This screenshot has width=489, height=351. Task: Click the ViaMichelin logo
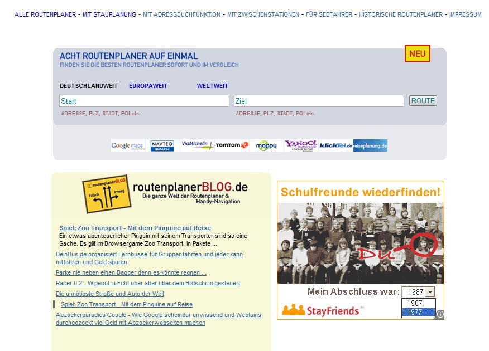point(198,145)
